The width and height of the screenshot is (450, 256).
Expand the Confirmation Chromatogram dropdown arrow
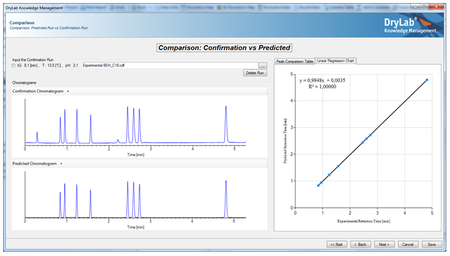tap(68, 91)
